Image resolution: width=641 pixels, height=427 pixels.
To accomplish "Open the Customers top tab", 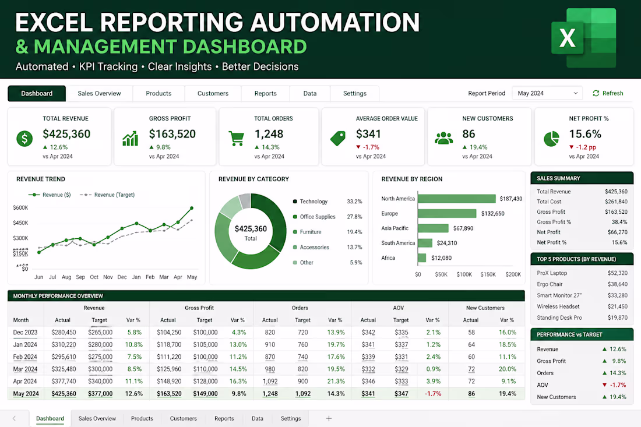I will pos(213,93).
